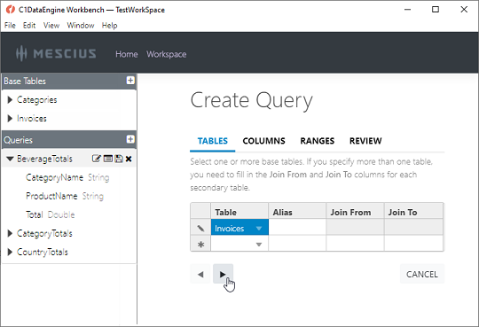Go to next step with right arrow
This screenshot has height=327, width=479.
[223, 274]
